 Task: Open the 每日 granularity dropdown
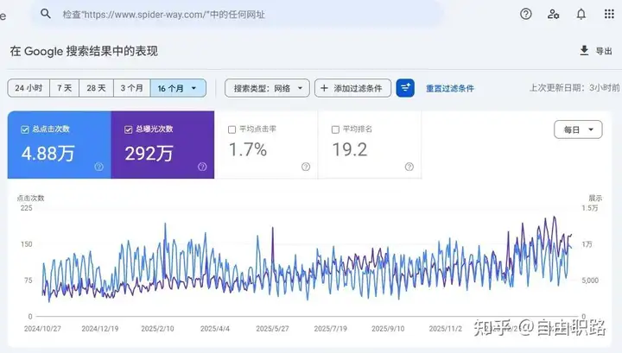point(578,129)
